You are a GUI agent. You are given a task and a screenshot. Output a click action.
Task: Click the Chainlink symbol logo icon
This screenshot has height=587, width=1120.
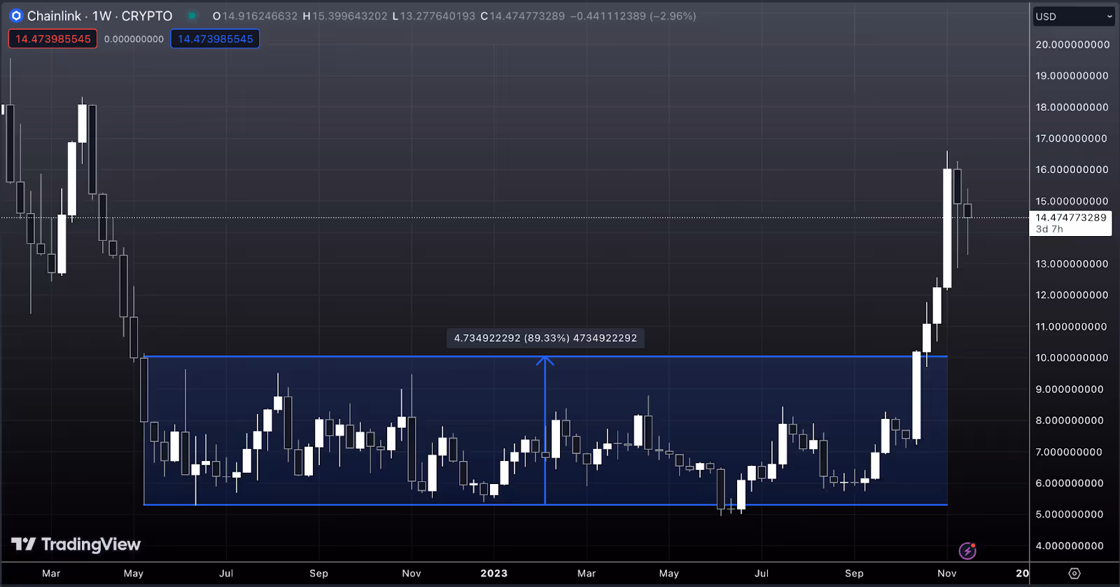(x=16, y=15)
